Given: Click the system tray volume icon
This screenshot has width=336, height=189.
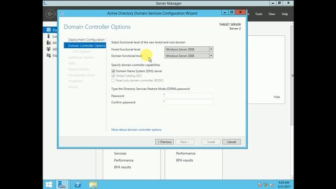Looking at the screenshot, I should pyautogui.click(x=272, y=185).
